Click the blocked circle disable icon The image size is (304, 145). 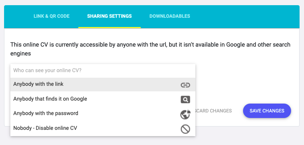point(185,129)
